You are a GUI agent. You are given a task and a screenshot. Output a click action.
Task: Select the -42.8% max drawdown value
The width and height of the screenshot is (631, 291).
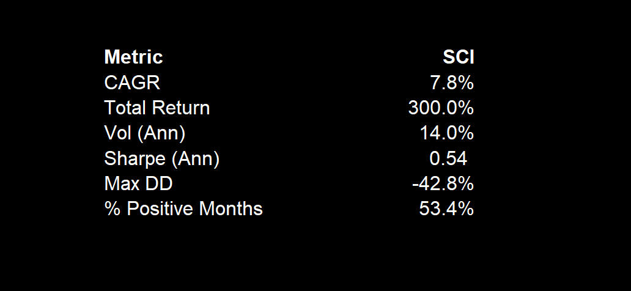[443, 184]
